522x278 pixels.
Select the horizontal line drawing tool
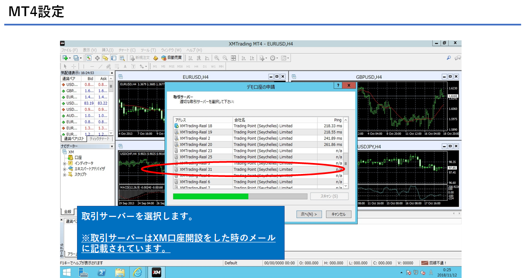[x=92, y=66]
